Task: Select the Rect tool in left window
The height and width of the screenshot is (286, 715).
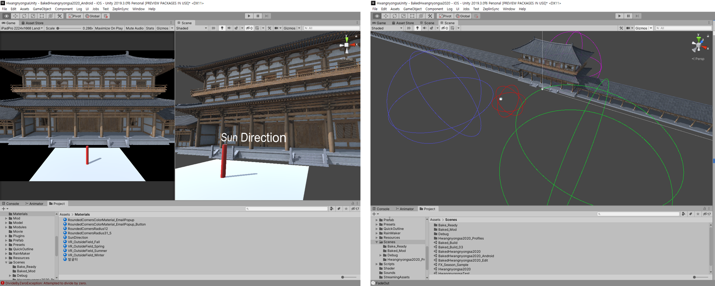Action: [42, 16]
